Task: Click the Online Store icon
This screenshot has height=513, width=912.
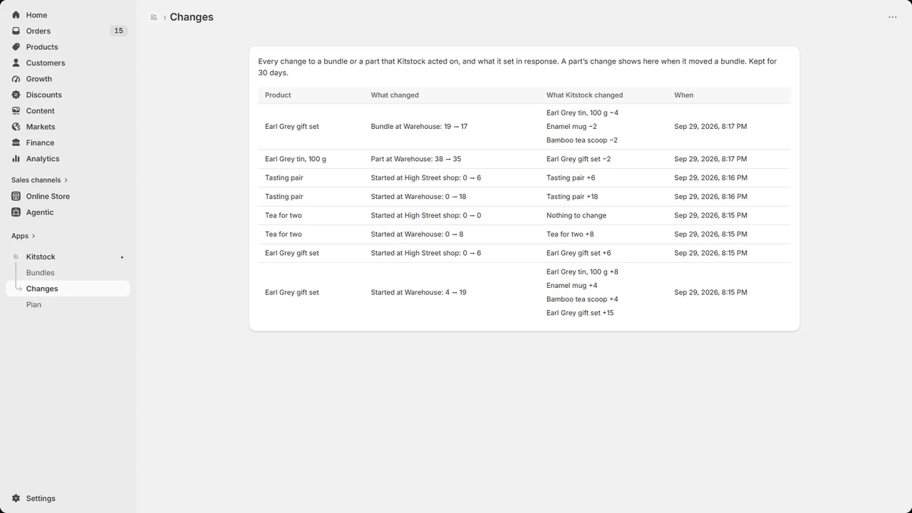Action: [x=16, y=196]
